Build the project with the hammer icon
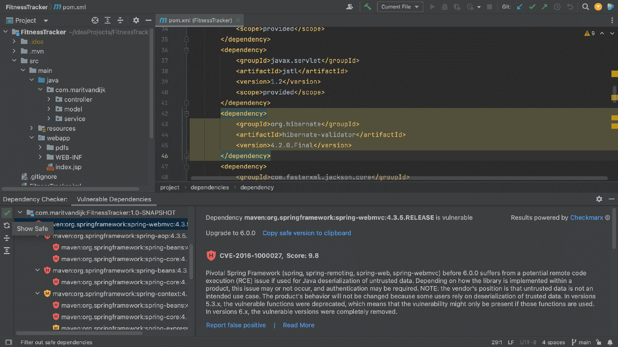 point(368,7)
